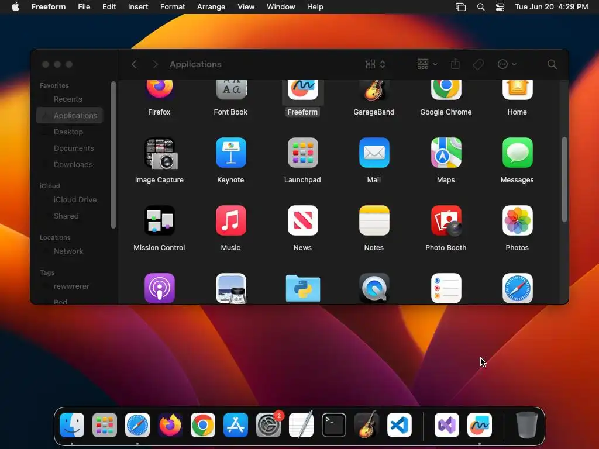Open the Image Capture app
Screen dimensions: 599x449
click(x=160, y=154)
